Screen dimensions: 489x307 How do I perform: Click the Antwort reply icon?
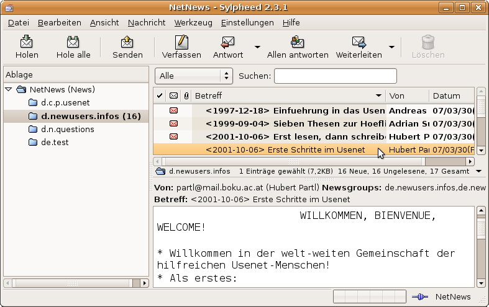pos(228,42)
